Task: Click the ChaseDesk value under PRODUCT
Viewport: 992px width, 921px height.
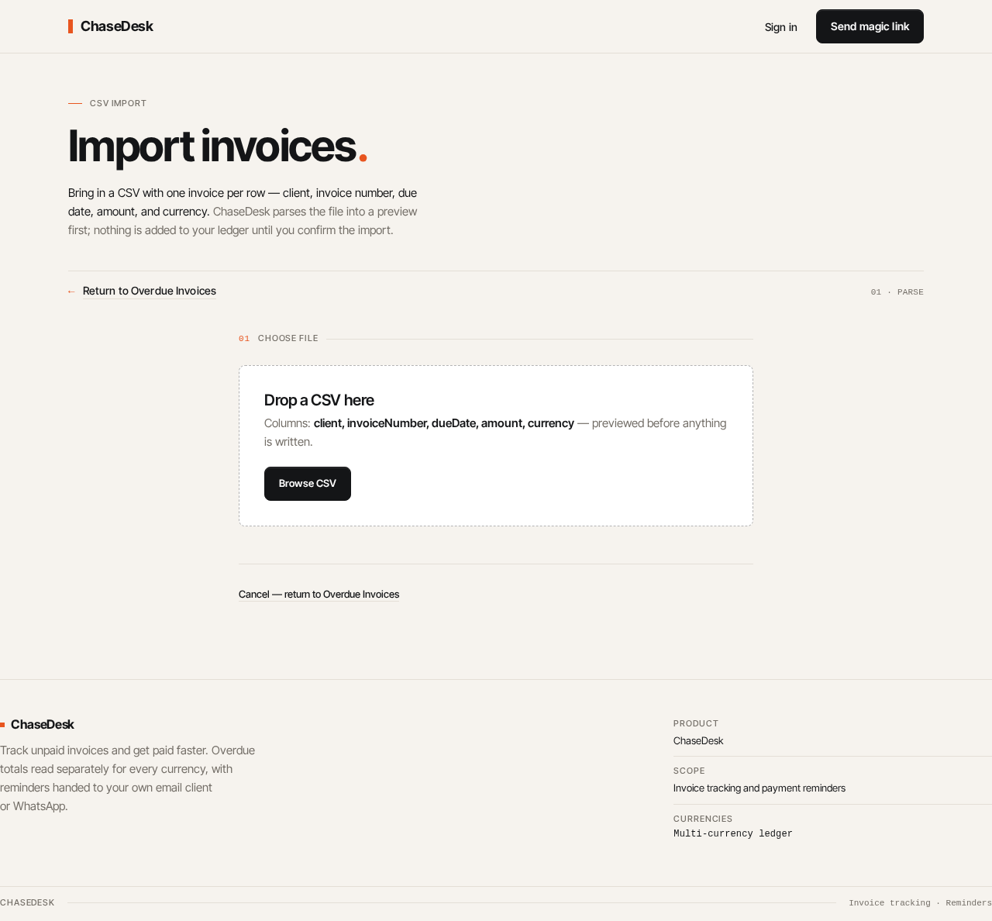Action: pyautogui.click(x=698, y=741)
